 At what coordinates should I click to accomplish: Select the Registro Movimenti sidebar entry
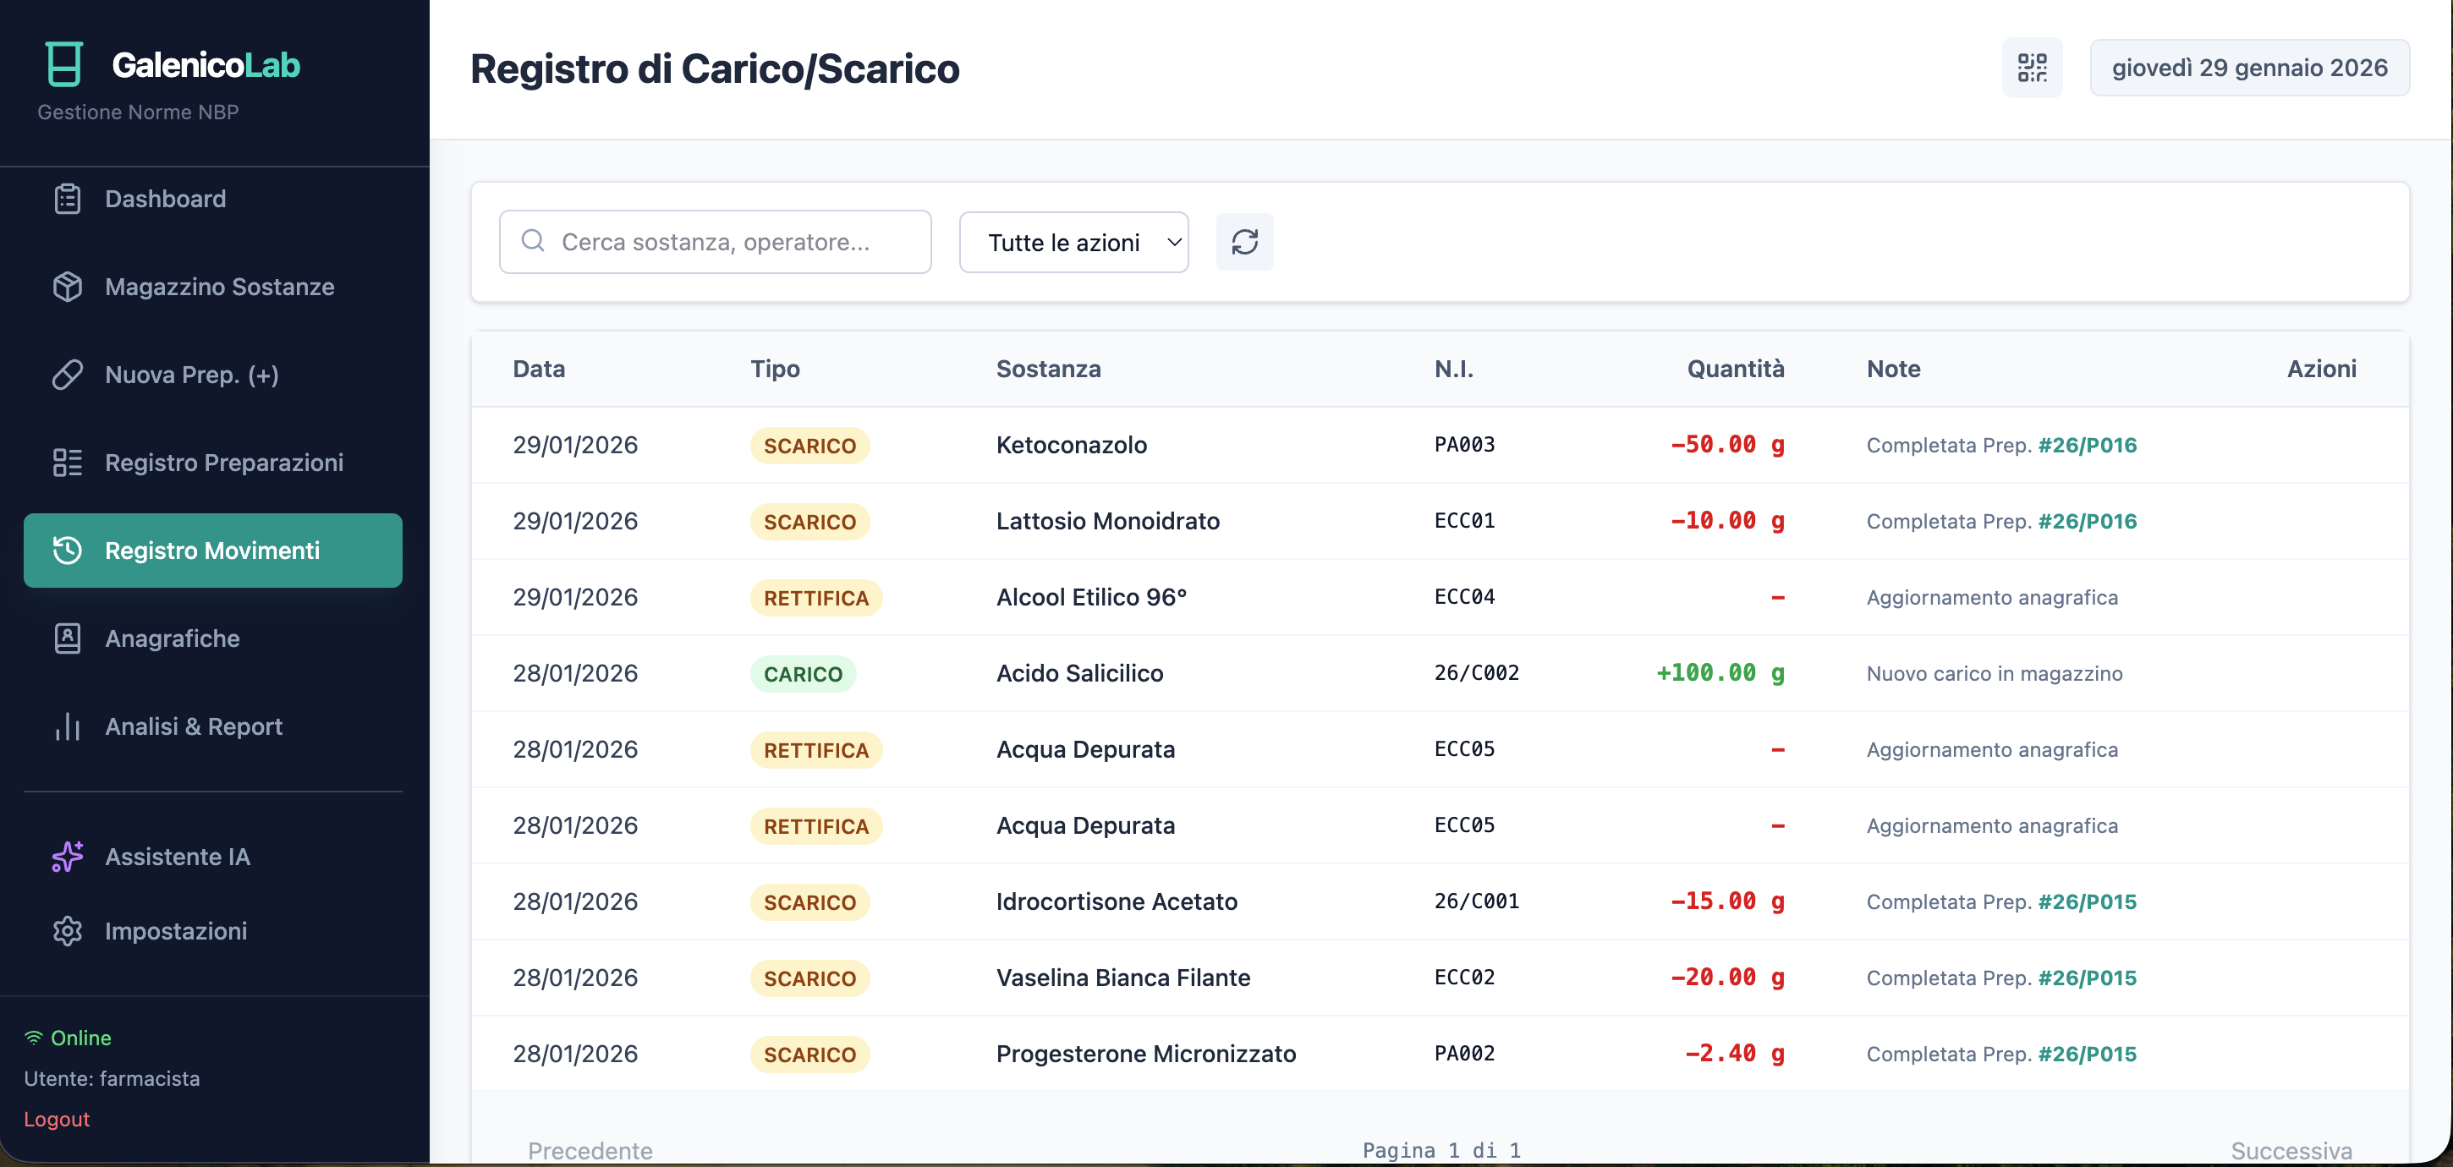[x=212, y=551]
